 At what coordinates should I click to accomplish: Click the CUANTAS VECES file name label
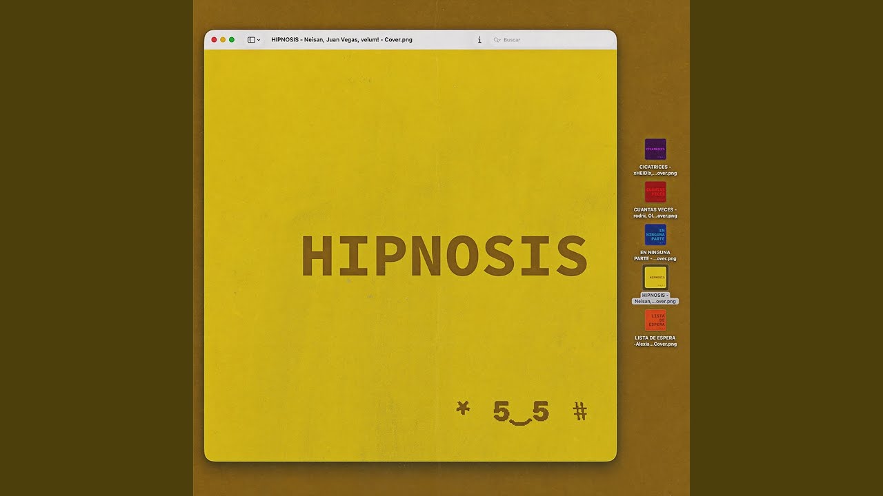point(655,213)
